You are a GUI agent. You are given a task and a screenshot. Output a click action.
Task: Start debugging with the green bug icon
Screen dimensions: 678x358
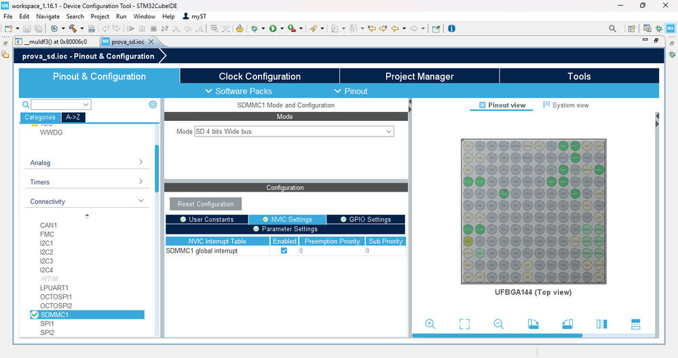255,29
